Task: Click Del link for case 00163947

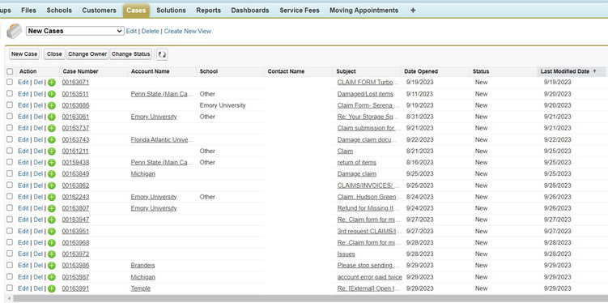Action: click(x=38, y=220)
